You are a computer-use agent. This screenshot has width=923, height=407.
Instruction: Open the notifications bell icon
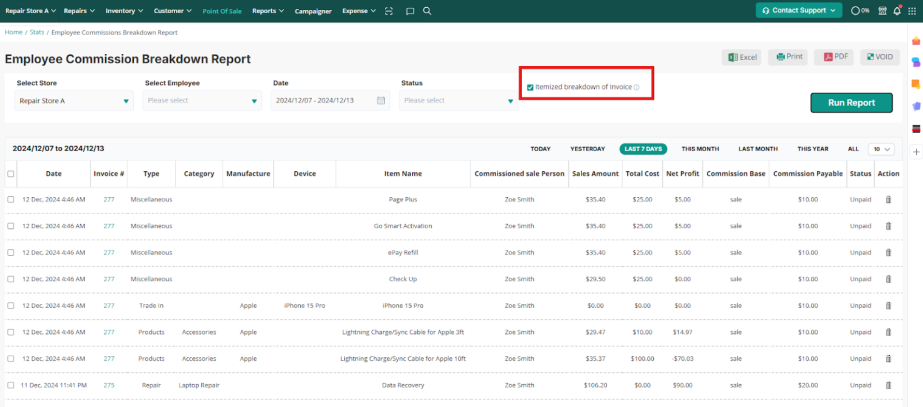click(897, 11)
